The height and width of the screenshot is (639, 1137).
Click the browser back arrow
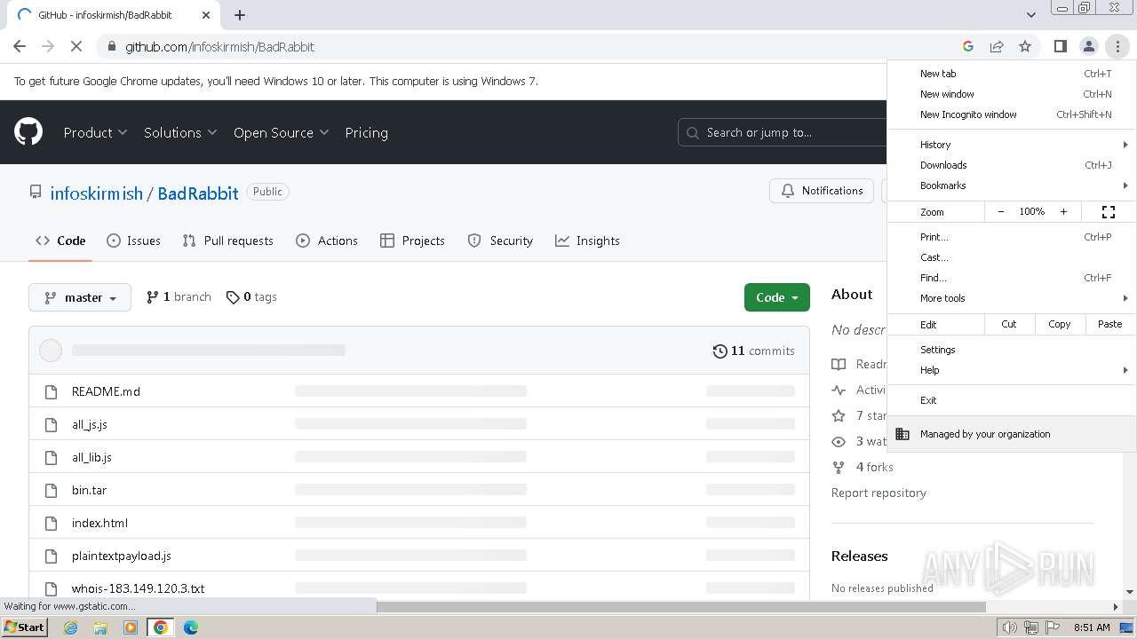pos(20,46)
